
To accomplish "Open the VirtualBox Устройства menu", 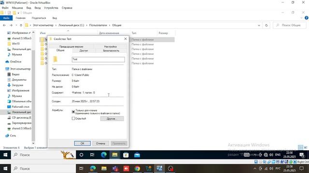I will click(51, 8).
